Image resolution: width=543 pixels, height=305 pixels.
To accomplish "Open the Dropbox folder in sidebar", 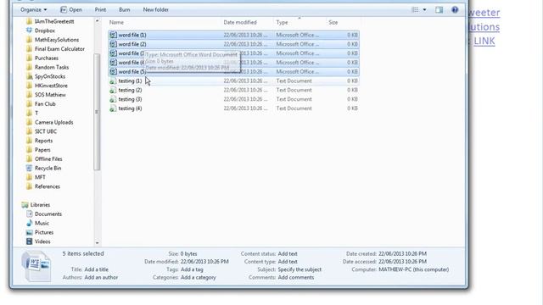I will coord(45,30).
